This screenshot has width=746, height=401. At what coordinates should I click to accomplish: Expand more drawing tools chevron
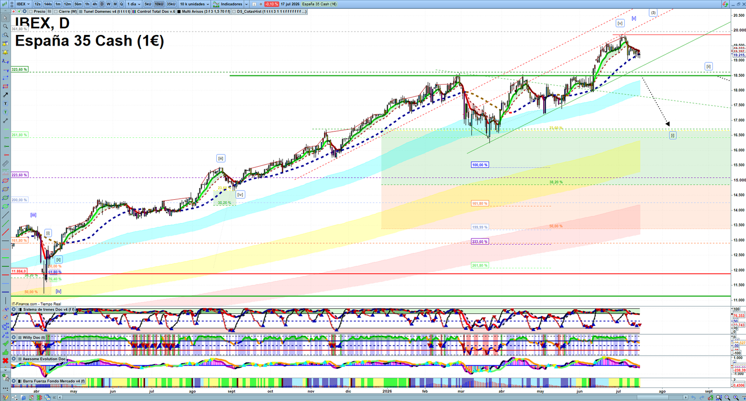5,370
